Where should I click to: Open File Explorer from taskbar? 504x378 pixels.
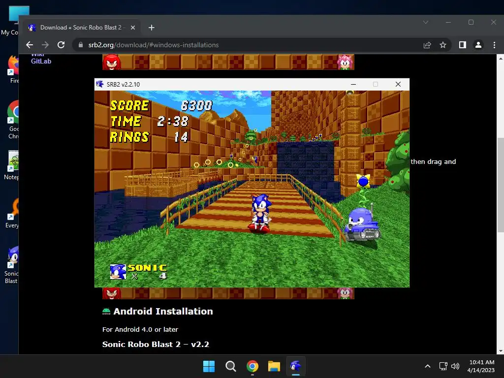click(x=274, y=366)
